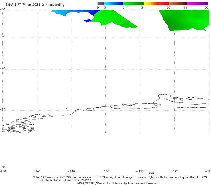
Task: Click the latitude label '-65'
Action: click(x=3, y=36)
